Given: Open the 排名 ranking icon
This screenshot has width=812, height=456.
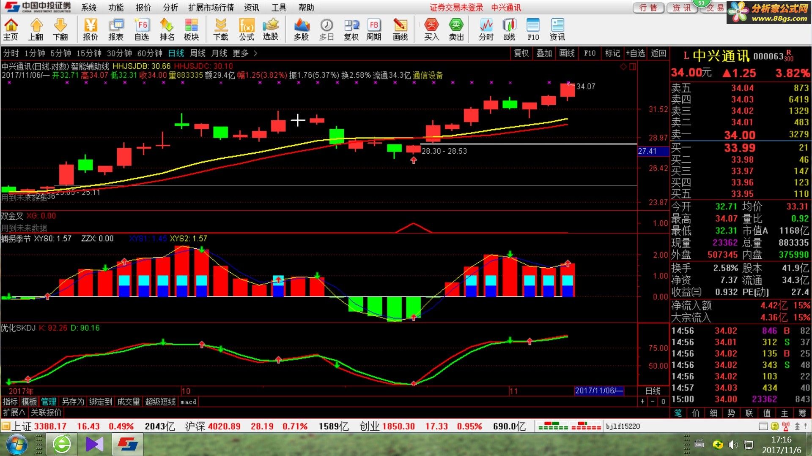Looking at the screenshot, I should pyautogui.click(x=167, y=30).
